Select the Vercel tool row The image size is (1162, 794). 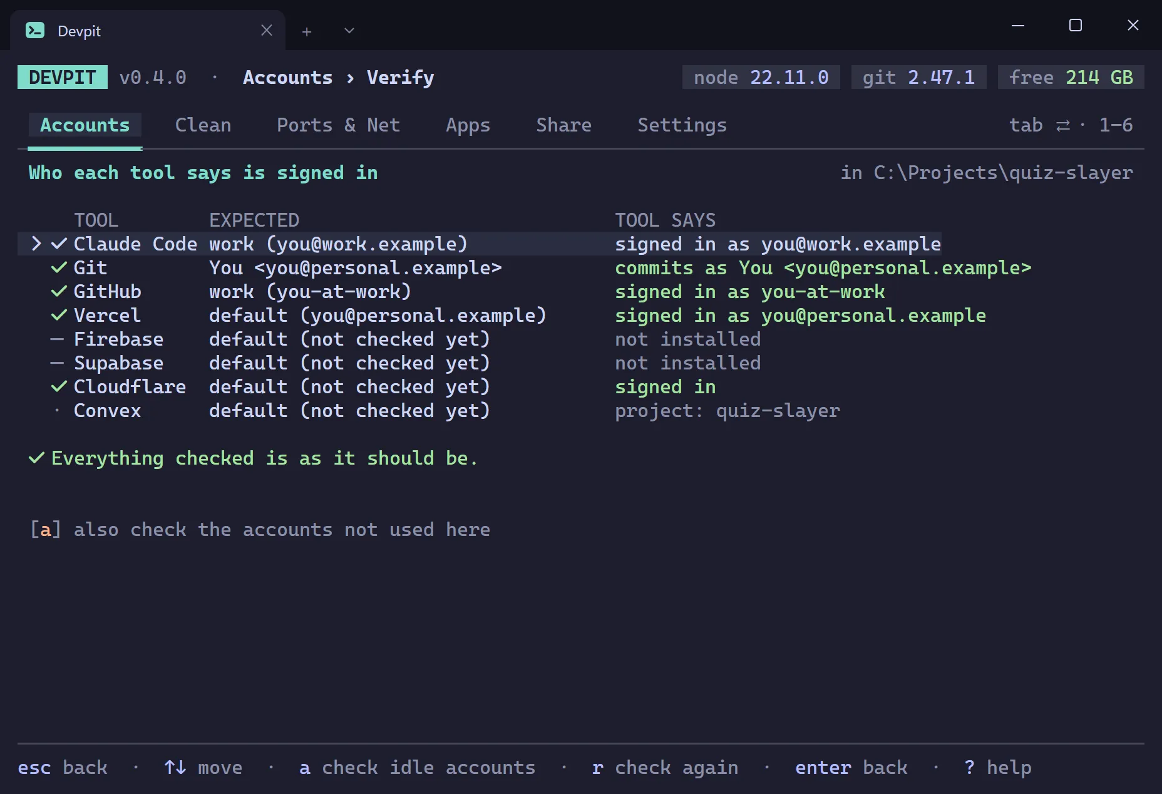click(518, 315)
